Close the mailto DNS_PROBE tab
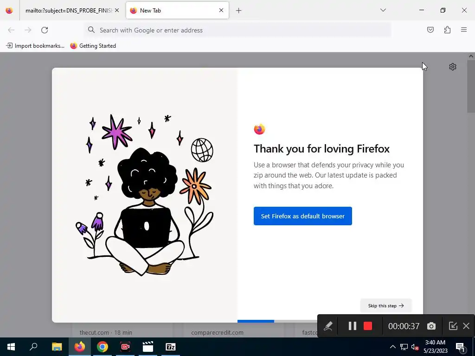The image size is (475, 356). tap(117, 10)
